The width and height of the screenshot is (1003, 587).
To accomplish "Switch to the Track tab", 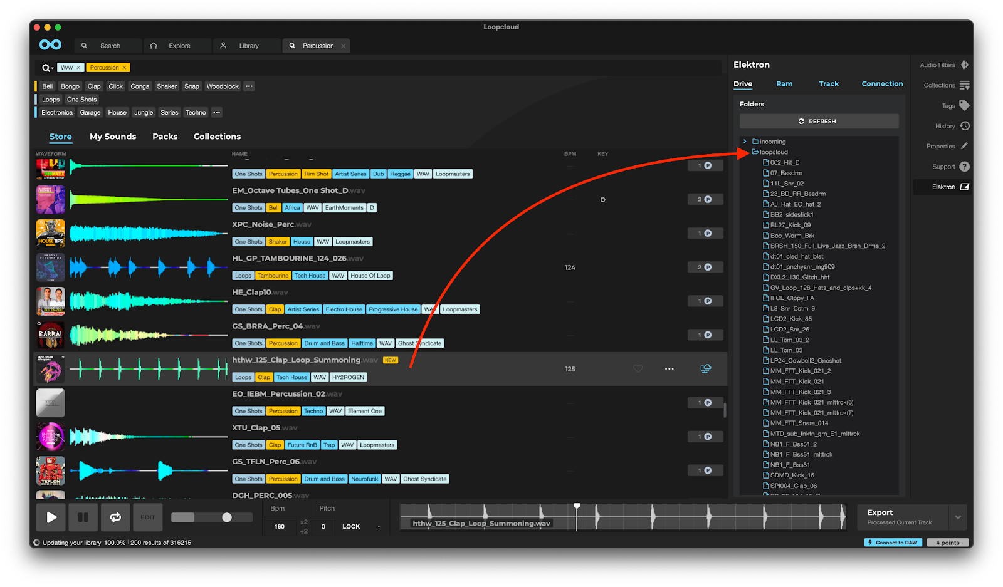I will tap(829, 84).
